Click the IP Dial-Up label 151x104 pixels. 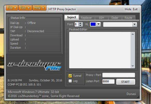16,27
